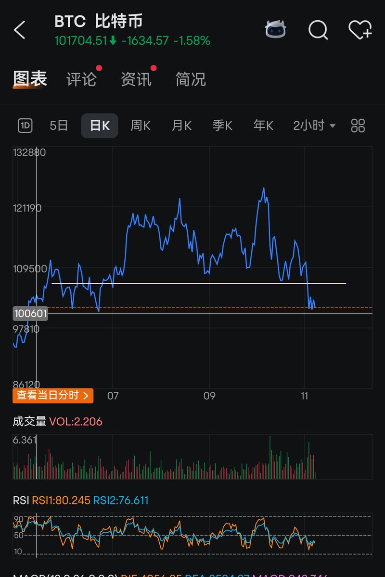This screenshot has height=577, width=385.
Task: Switch to the 图表 tab
Action: pos(30,78)
